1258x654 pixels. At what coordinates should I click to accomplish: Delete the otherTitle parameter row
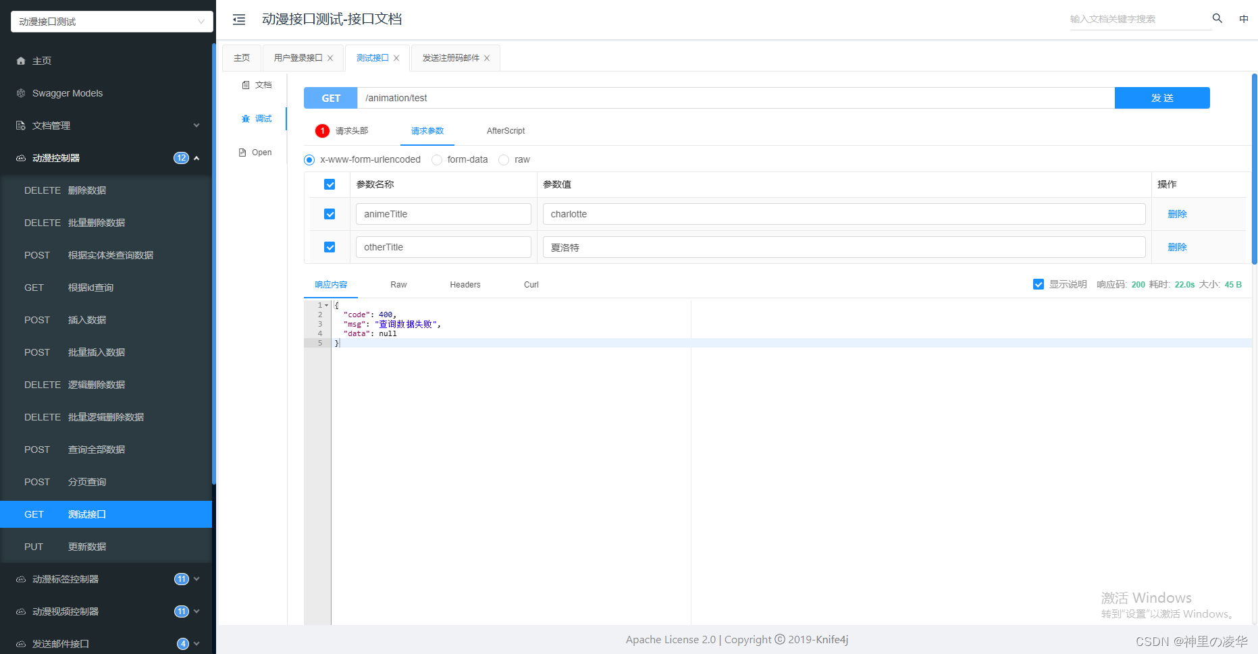click(1177, 247)
